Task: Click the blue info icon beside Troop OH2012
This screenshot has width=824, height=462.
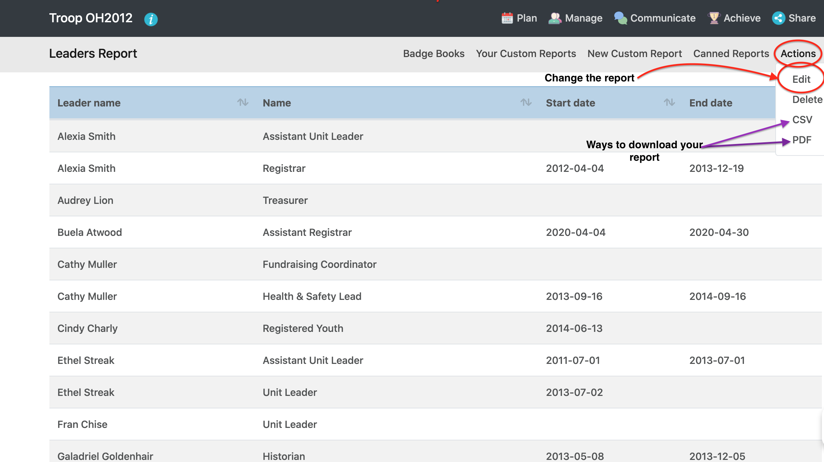Action: pyautogui.click(x=151, y=19)
